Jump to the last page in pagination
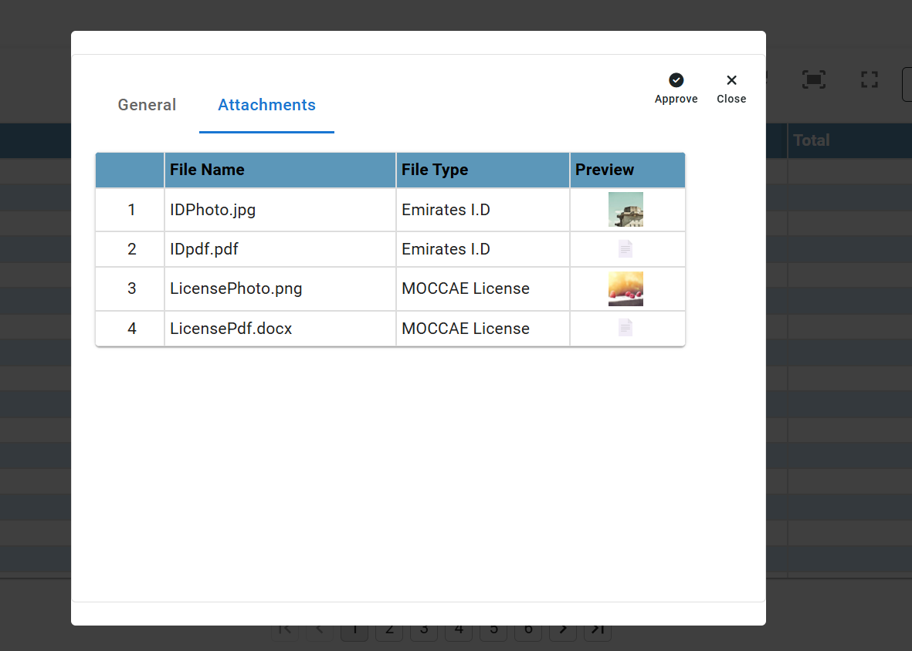 (597, 629)
